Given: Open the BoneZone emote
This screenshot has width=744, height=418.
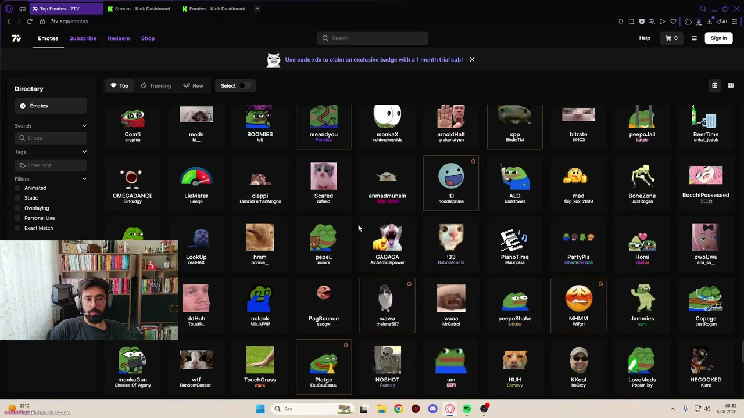Looking at the screenshot, I should (642, 183).
